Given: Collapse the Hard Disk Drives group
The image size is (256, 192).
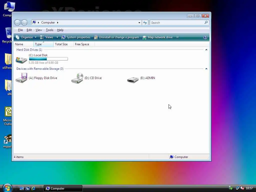Looking at the screenshot, I should pos(206,50).
